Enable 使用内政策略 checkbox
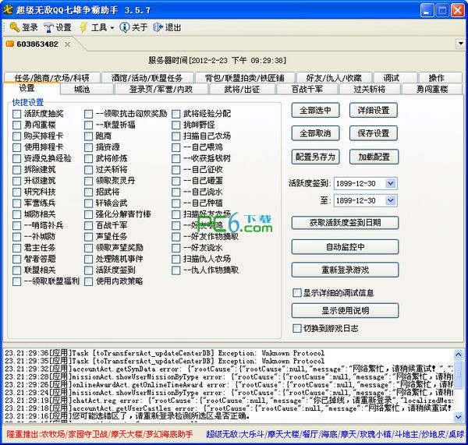 tap(88, 281)
